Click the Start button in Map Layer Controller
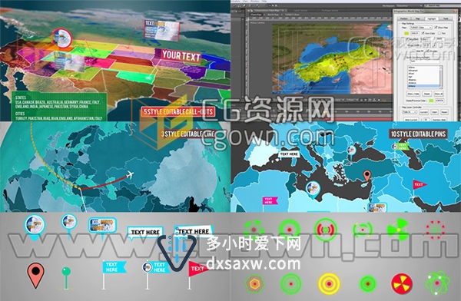The width and height of the screenshot is (461, 301). [435, 112]
